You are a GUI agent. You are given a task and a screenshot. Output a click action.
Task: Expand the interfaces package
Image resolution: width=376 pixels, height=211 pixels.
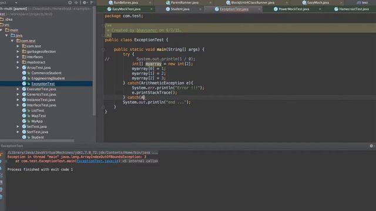[18, 57]
